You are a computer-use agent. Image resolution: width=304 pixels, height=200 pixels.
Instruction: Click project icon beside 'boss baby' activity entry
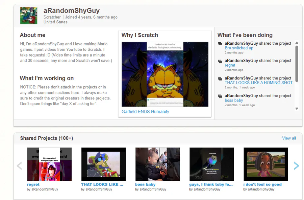tap(220, 96)
